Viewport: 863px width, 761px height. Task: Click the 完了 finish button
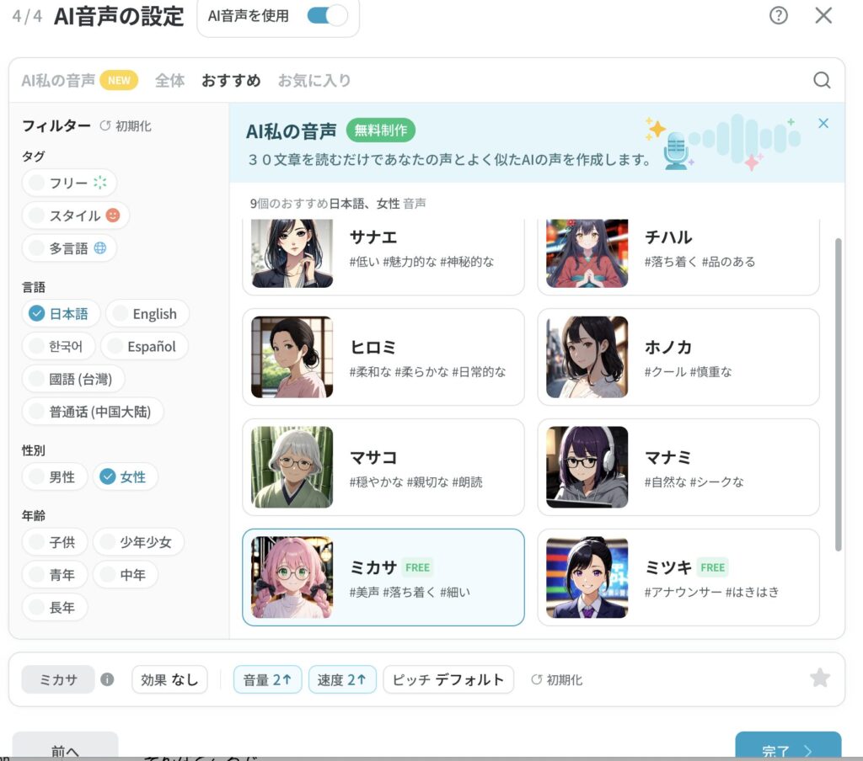[x=787, y=748]
